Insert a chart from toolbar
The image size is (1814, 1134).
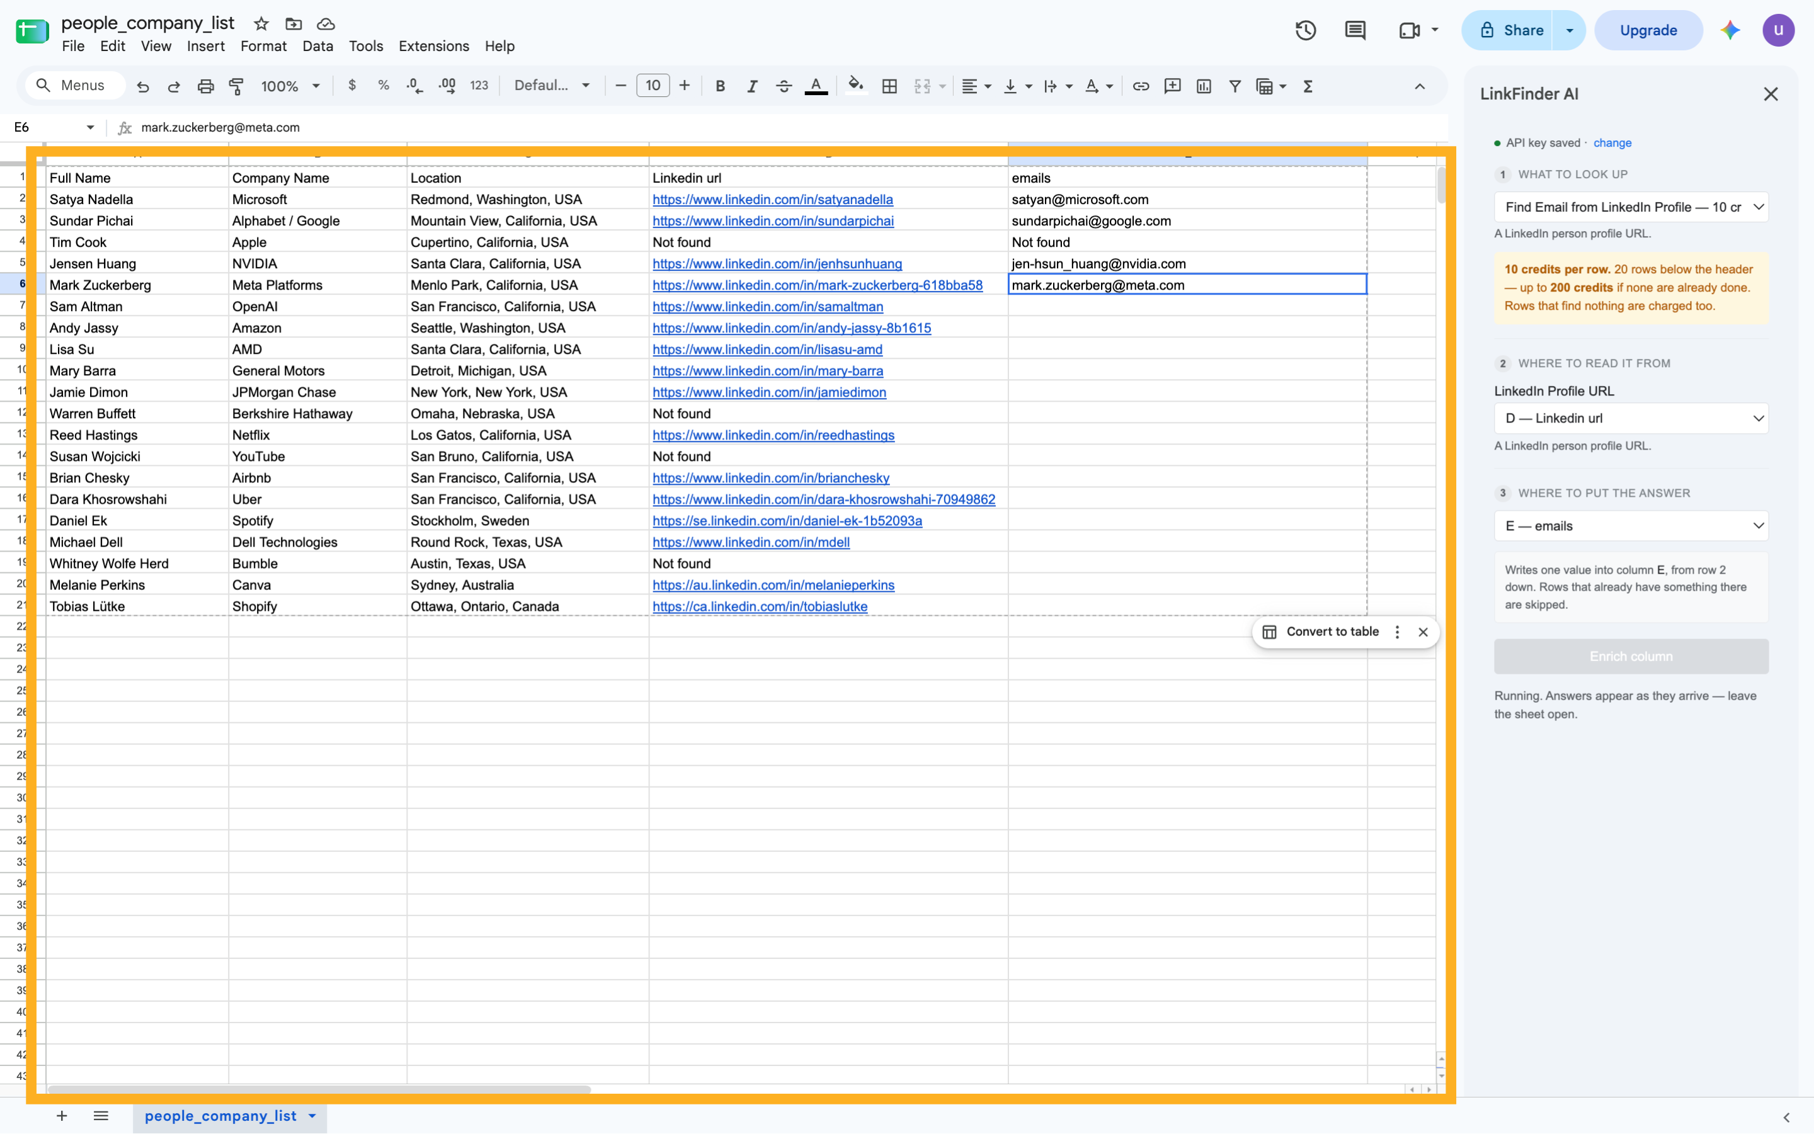click(1203, 86)
